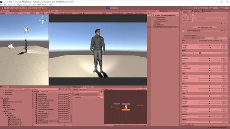Click the Speed parameter value field

click(100, 95)
